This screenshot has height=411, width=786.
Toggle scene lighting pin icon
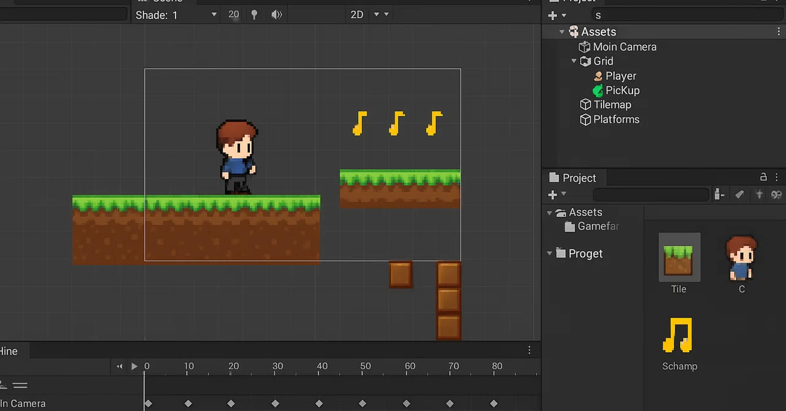coord(254,15)
